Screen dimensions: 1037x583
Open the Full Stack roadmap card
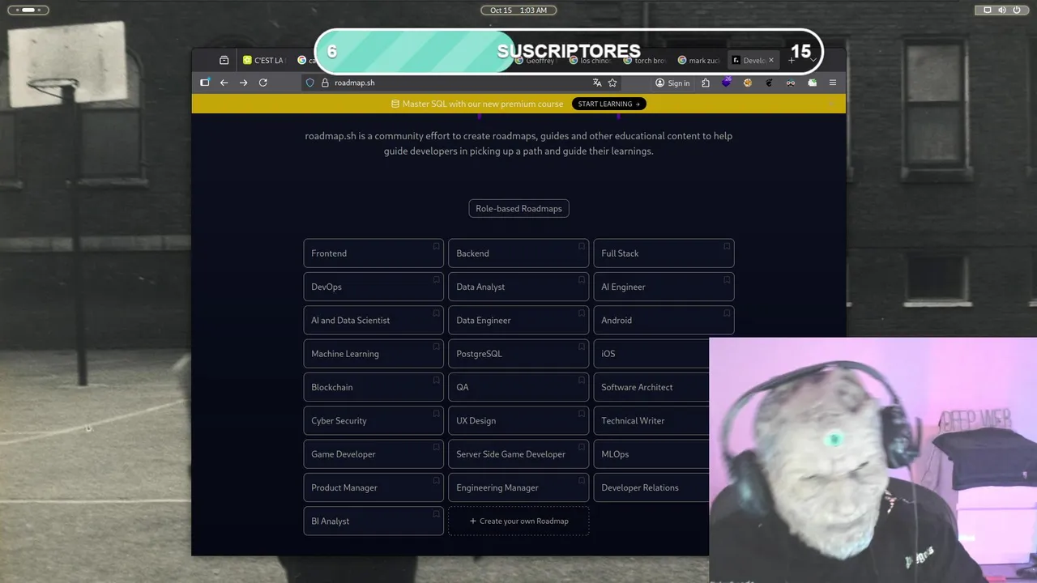(664, 253)
